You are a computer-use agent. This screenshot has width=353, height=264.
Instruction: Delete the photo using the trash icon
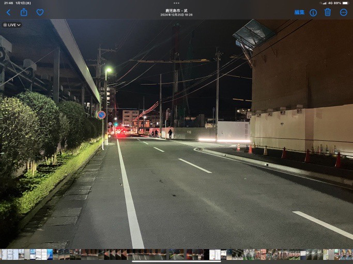[x=328, y=12]
